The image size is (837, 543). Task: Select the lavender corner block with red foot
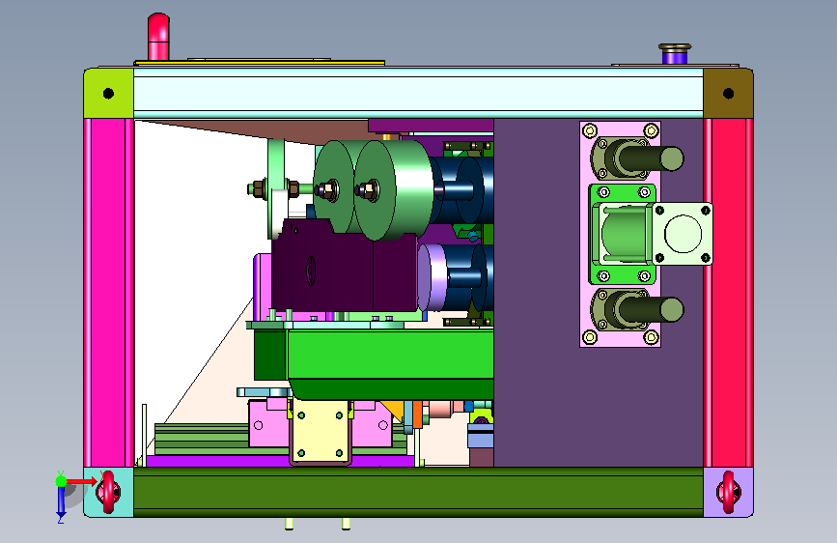point(728,492)
